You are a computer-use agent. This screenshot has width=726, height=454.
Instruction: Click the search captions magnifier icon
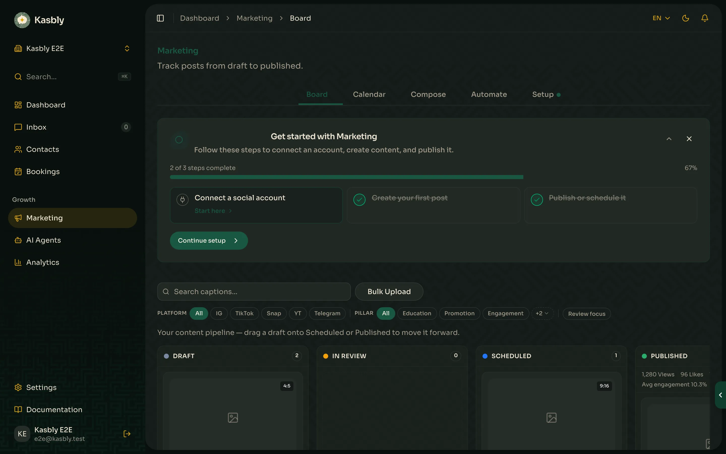point(166,292)
